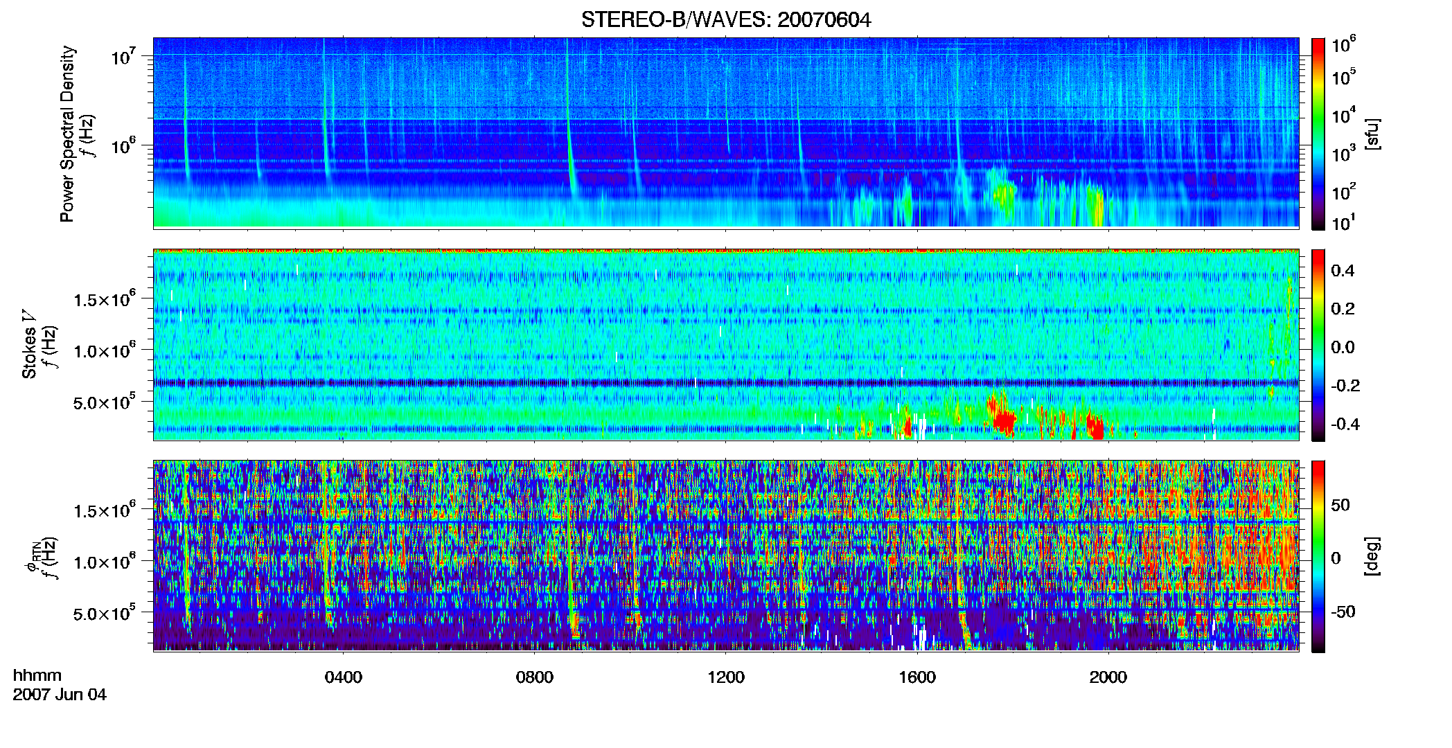Screen dimensions: 1452x748
Task: Click the 1600 time axis label
Action: [x=917, y=677]
